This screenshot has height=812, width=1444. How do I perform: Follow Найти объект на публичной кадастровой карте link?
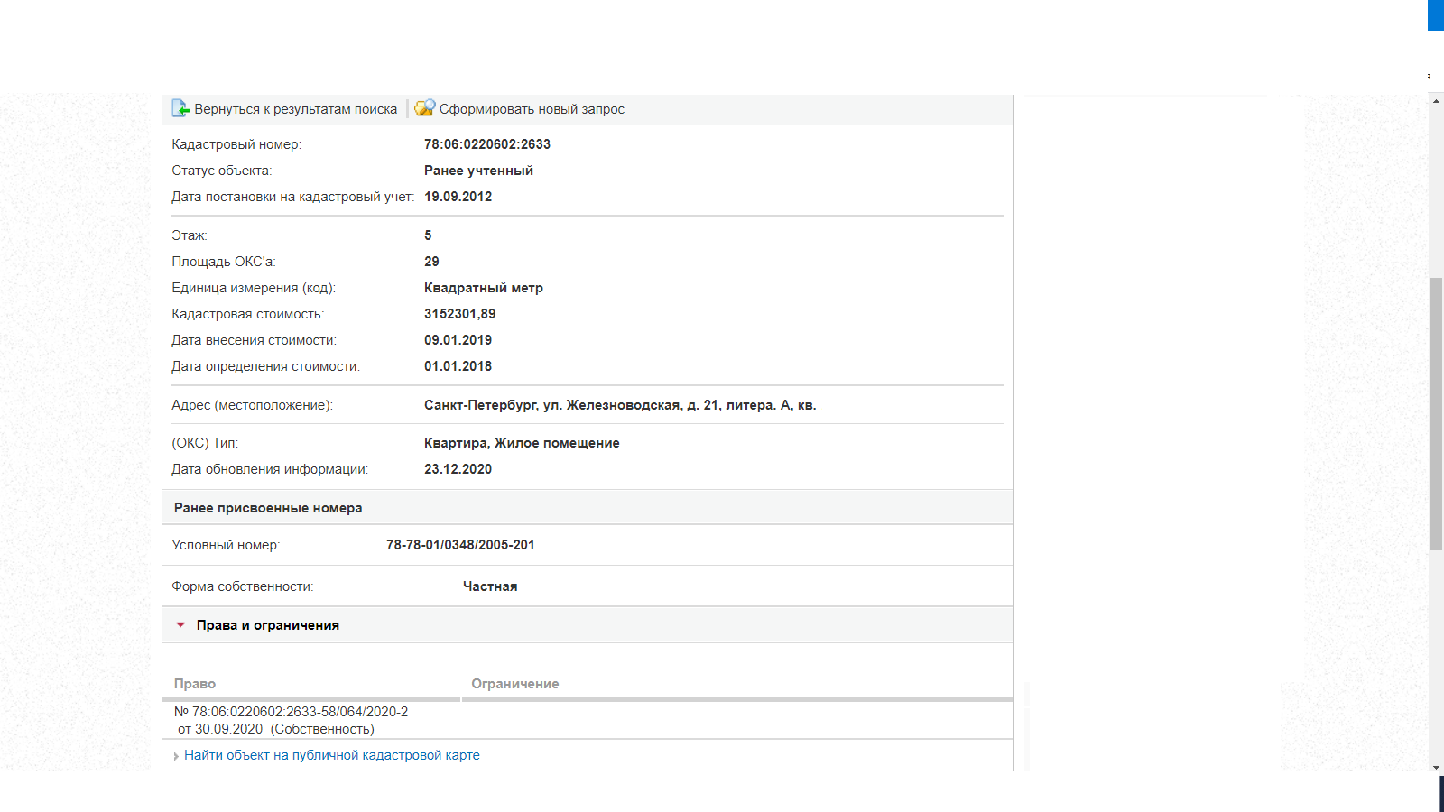point(331,755)
